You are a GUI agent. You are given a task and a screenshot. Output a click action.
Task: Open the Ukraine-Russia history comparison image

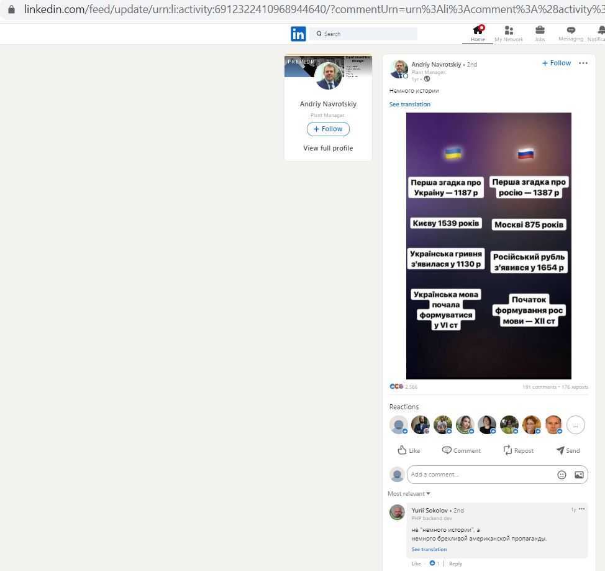tap(488, 246)
